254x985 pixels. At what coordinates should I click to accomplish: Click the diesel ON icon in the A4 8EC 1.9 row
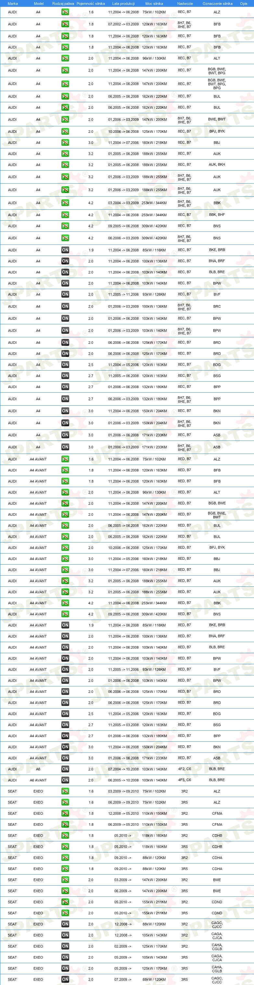[x=65, y=250]
